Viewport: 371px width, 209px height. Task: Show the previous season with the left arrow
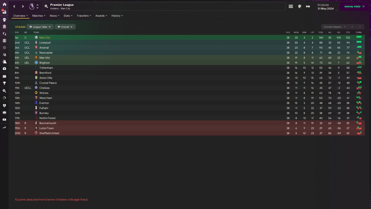pos(352,27)
